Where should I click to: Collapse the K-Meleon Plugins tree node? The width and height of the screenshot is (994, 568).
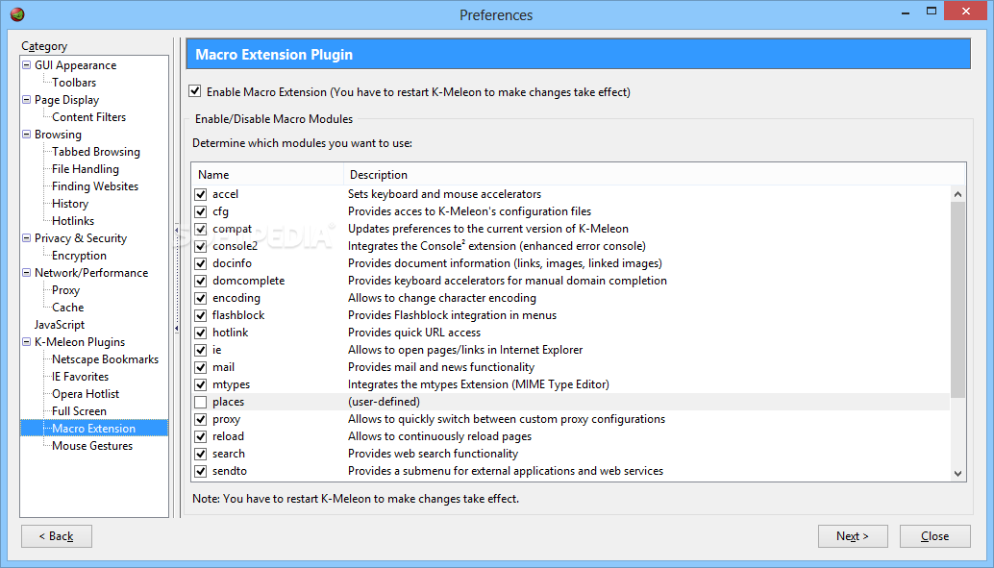pos(26,342)
